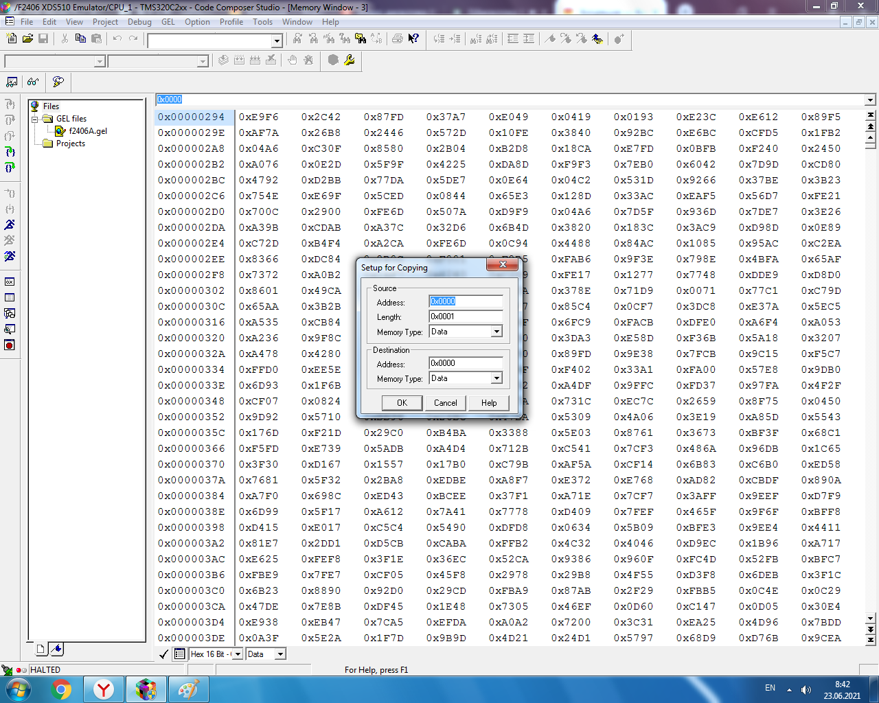
Task: Click the checkmark icon below the memory view
Action: point(163,654)
